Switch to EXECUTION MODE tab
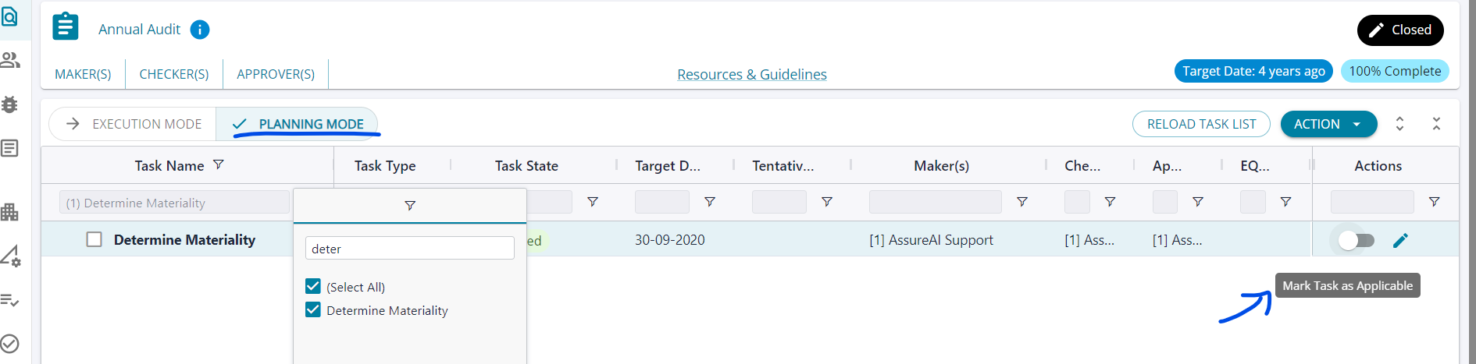 click(x=134, y=124)
